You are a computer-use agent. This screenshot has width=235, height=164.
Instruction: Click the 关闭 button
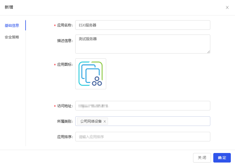[x=202, y=158]
